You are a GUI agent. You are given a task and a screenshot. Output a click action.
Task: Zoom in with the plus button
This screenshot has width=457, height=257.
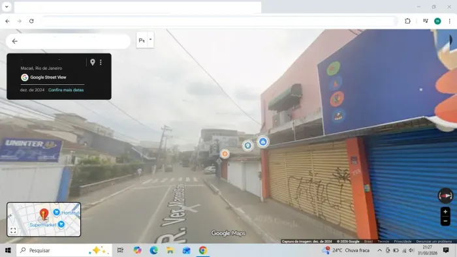click(445, 211)
